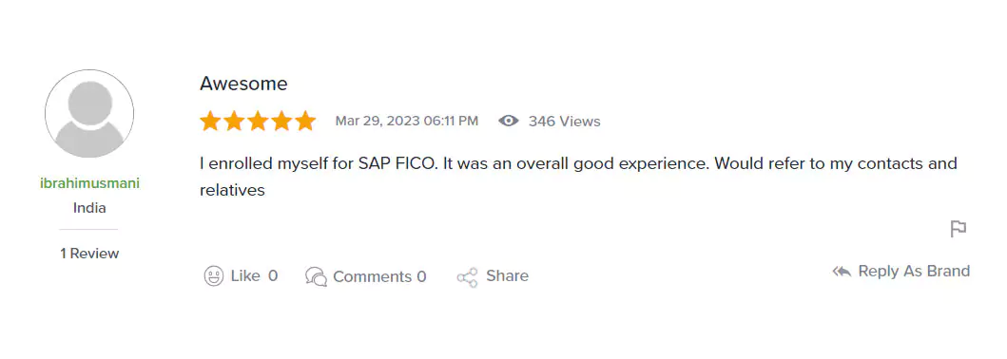Click the share network icon

467,277
